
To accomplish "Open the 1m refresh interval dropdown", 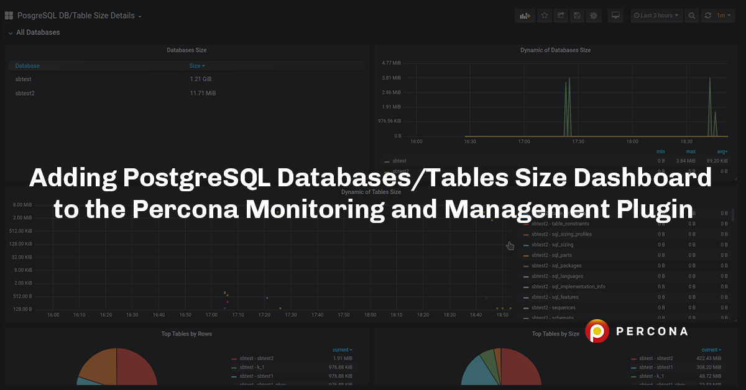I will click(x=724, y=16).
